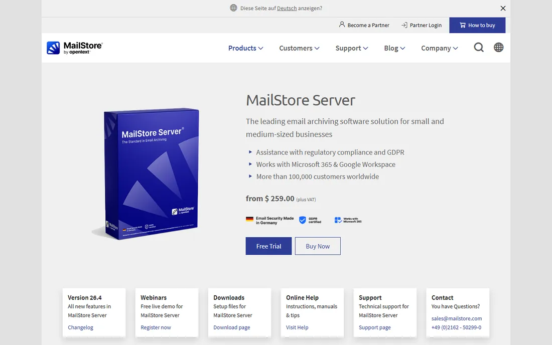Open the Support page link
The width and height of the screenshot is (552, 345).
[x=374, y=327]
